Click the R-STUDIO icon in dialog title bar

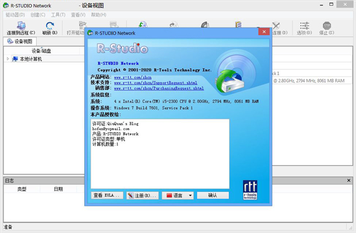point(90,33)
